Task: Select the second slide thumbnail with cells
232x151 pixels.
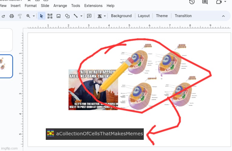Action: 6,66
